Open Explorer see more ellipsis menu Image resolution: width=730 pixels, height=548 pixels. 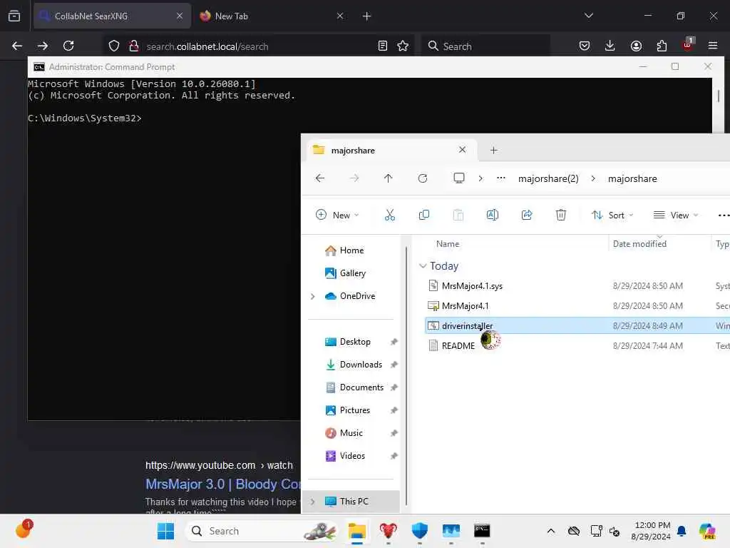tap(723, 215)
